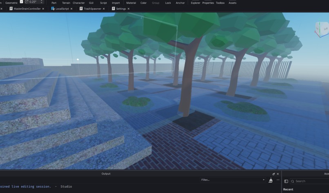Toggle the Lock tool
This screenshot has width=329, height=193.
point(168,3)
